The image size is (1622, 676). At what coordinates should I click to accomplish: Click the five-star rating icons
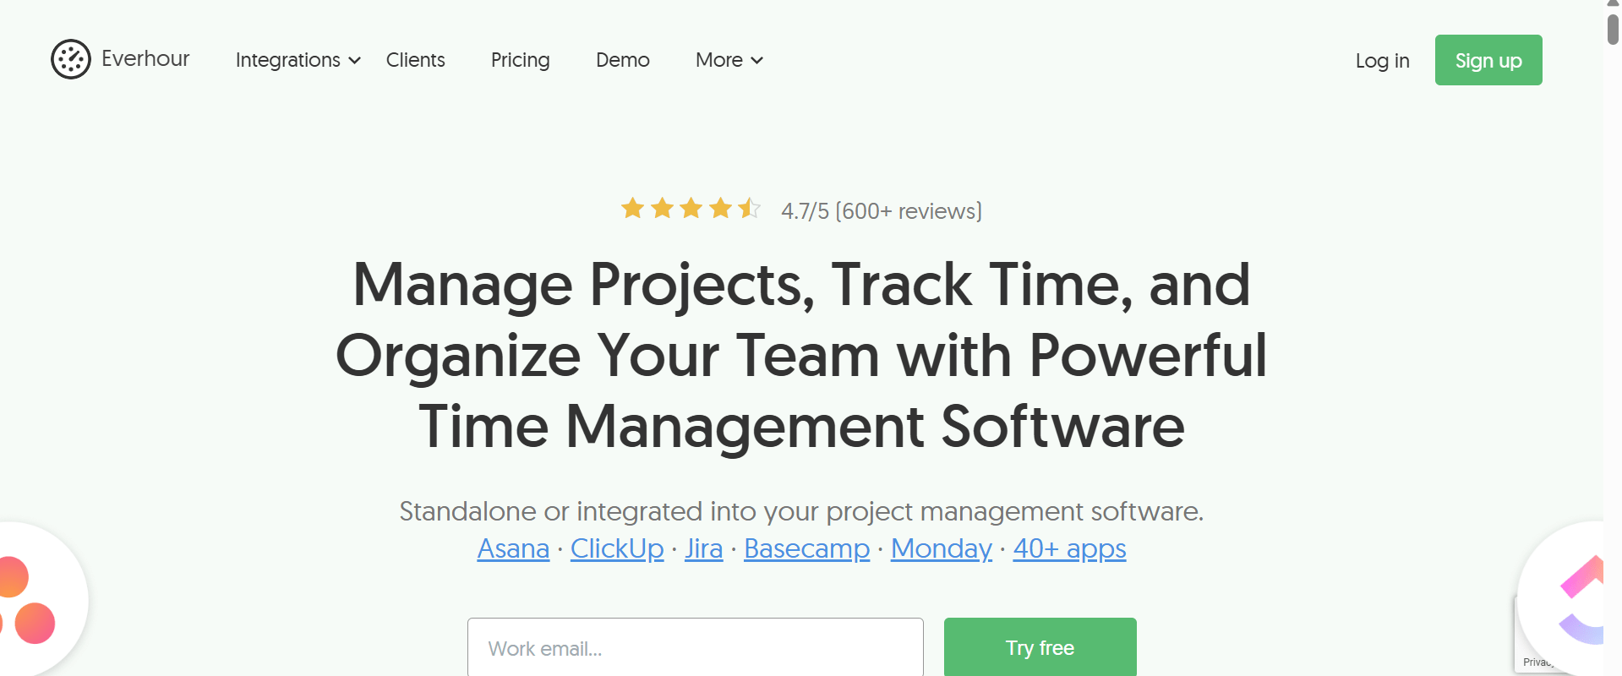[x=691, y=209]
